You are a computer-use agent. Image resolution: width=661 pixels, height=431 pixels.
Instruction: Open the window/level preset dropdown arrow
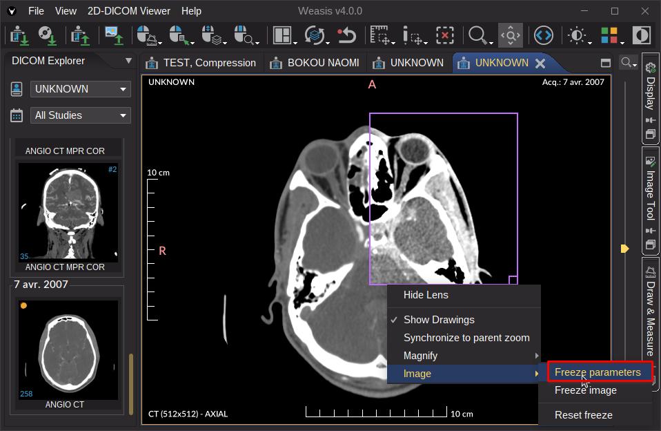590,43
